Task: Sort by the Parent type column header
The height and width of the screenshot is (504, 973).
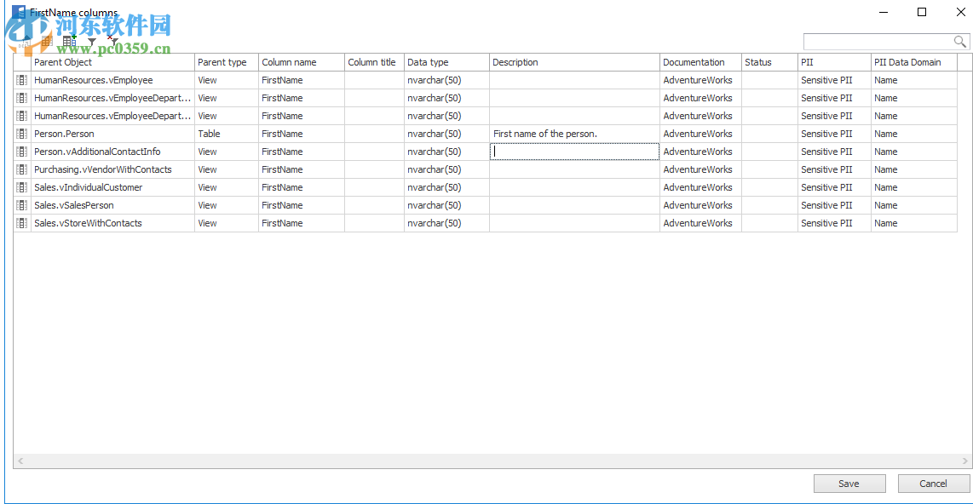Action: click(x=227, y=62)
